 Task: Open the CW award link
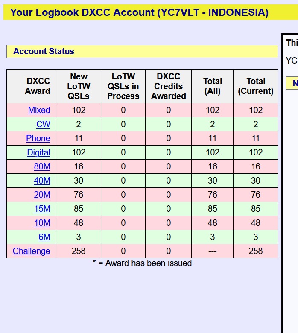[43, 124]
